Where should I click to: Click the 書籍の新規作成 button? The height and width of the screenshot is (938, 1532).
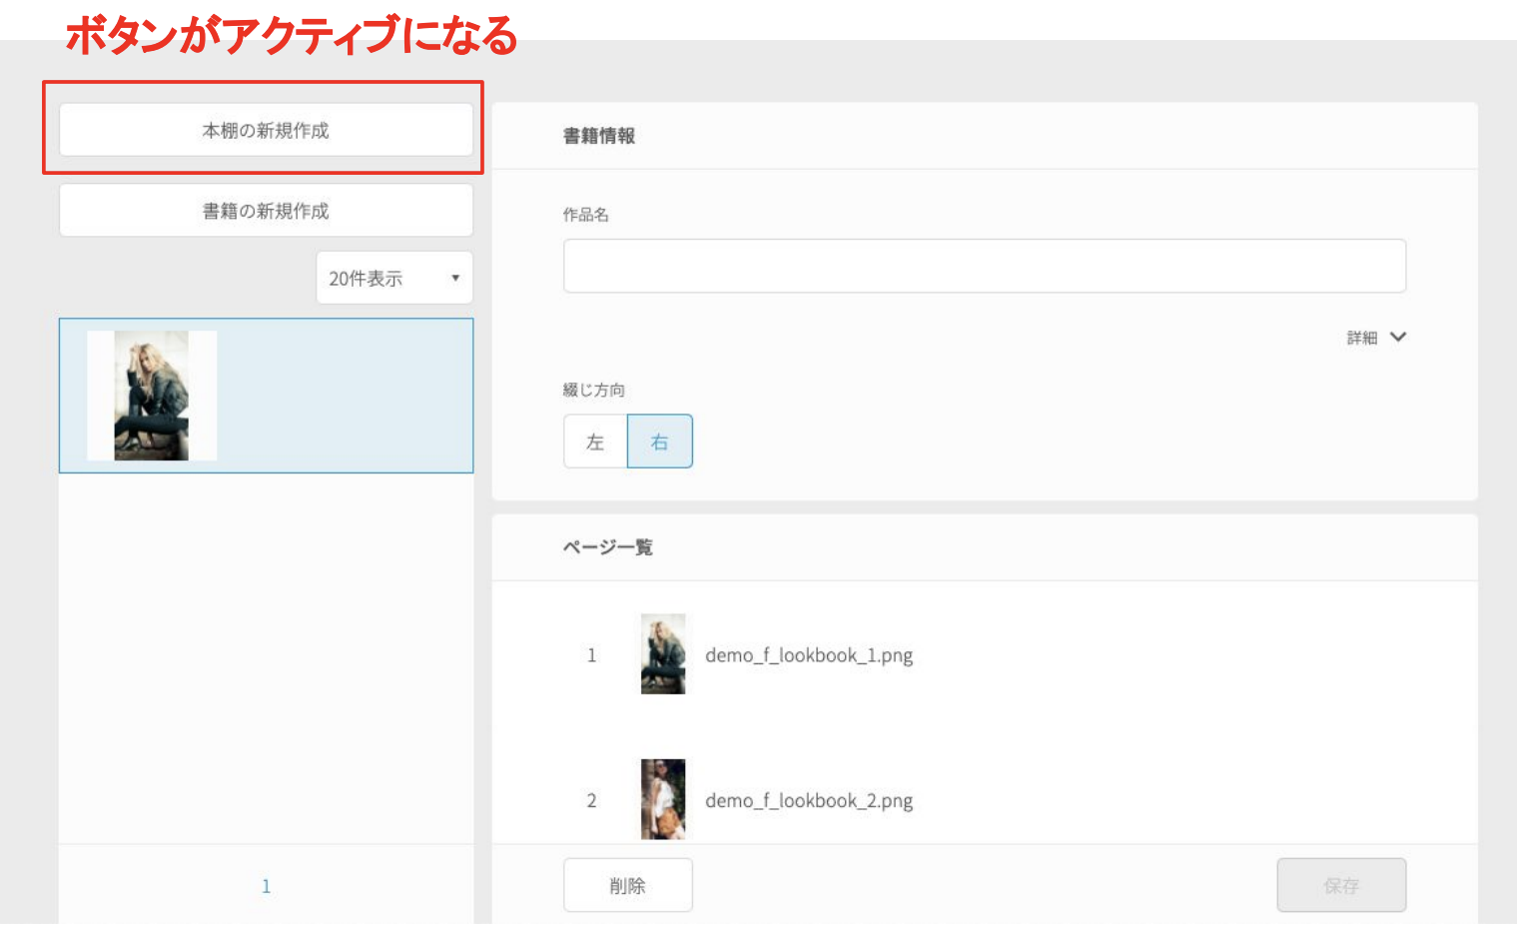tap(266, 211)
